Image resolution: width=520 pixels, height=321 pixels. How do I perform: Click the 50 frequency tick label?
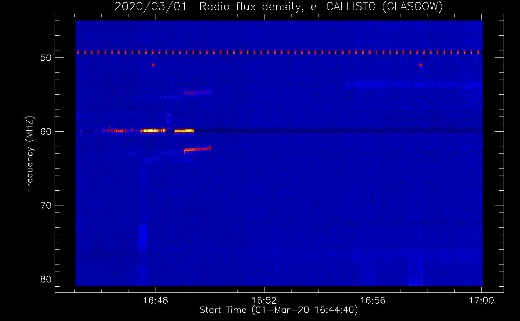click(46, 58)
